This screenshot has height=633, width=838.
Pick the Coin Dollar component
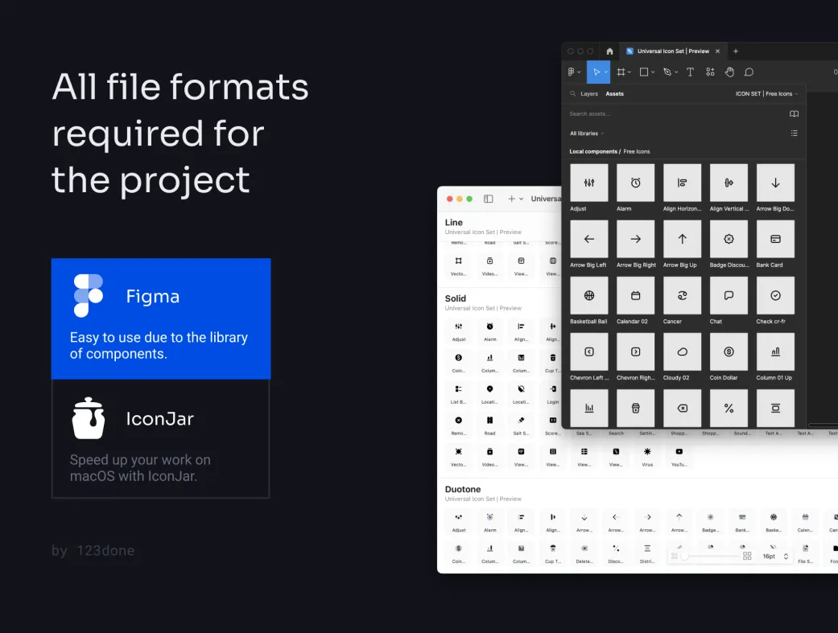click(729, 351)
